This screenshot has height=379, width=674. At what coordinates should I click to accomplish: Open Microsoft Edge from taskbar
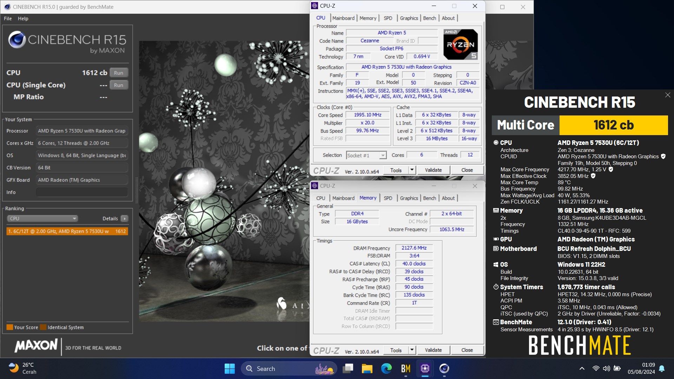coord(386,368)
